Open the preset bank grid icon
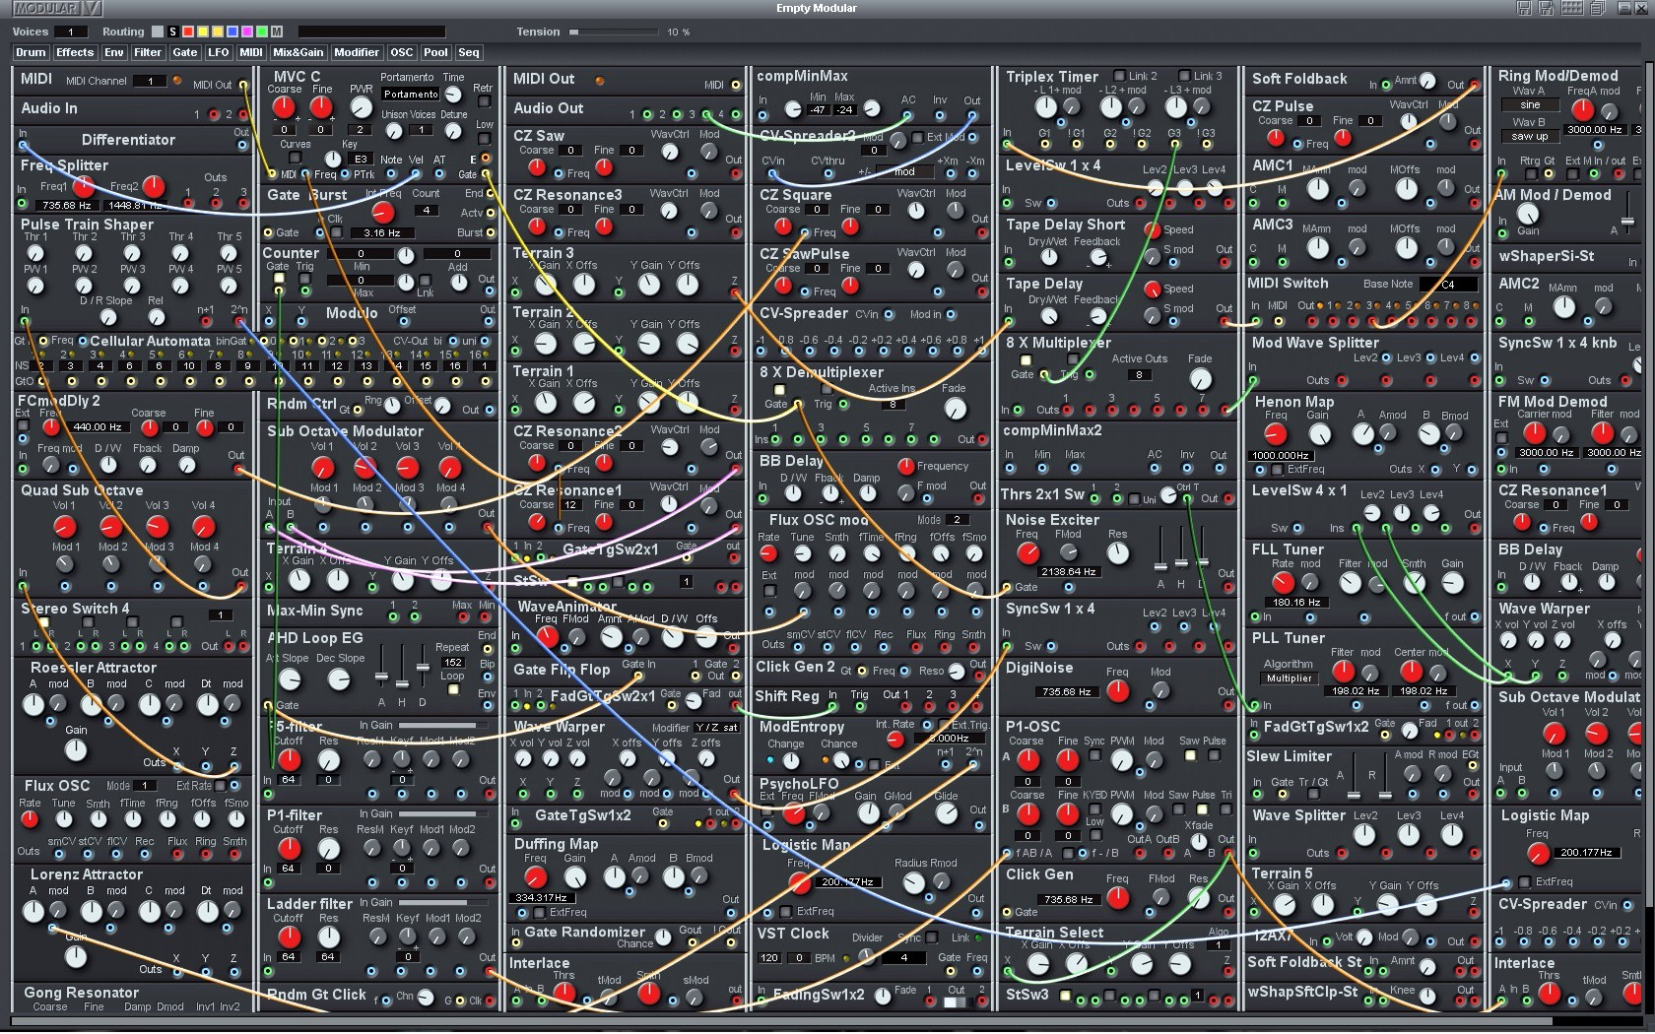1655x1034 pixels. 1572,9
